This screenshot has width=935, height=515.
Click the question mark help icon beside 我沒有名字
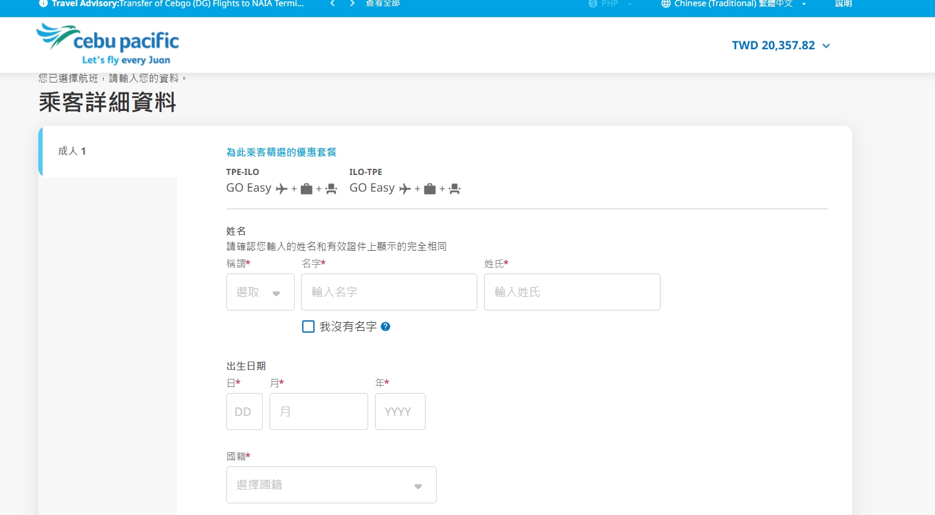385,326
